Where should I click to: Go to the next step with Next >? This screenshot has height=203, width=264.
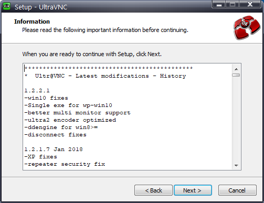point(193,190)
